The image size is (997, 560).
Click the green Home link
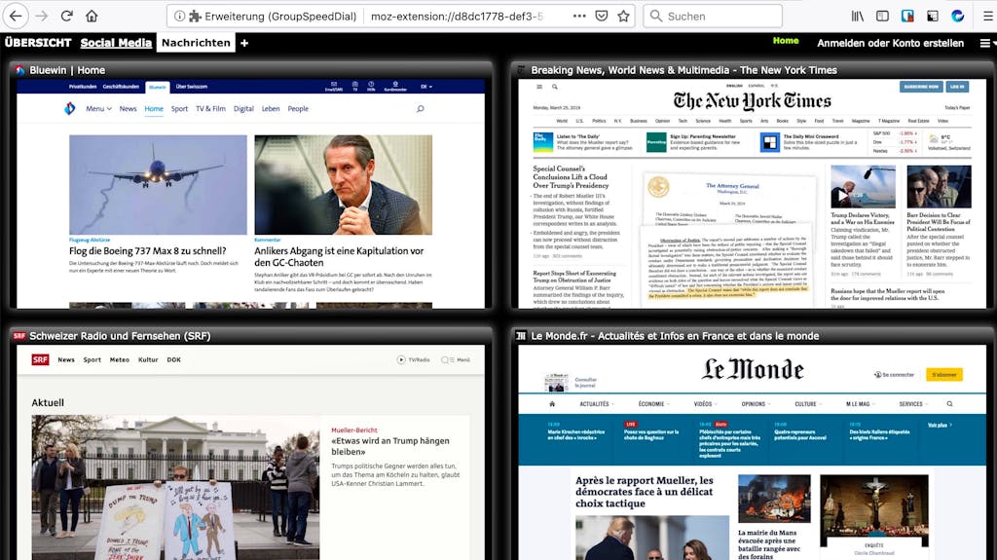coord(786,40)
